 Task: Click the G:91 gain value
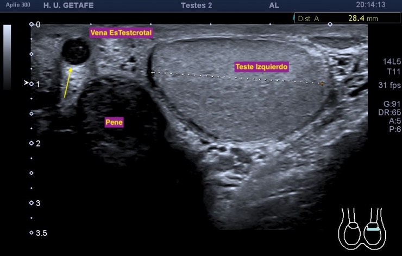(x=391, y=104)
